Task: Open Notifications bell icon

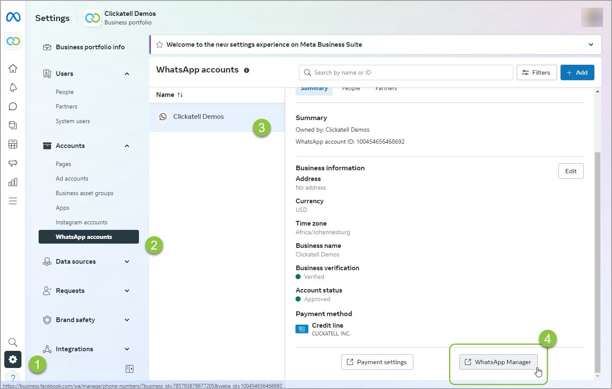Action: click(x=13, y=87)
